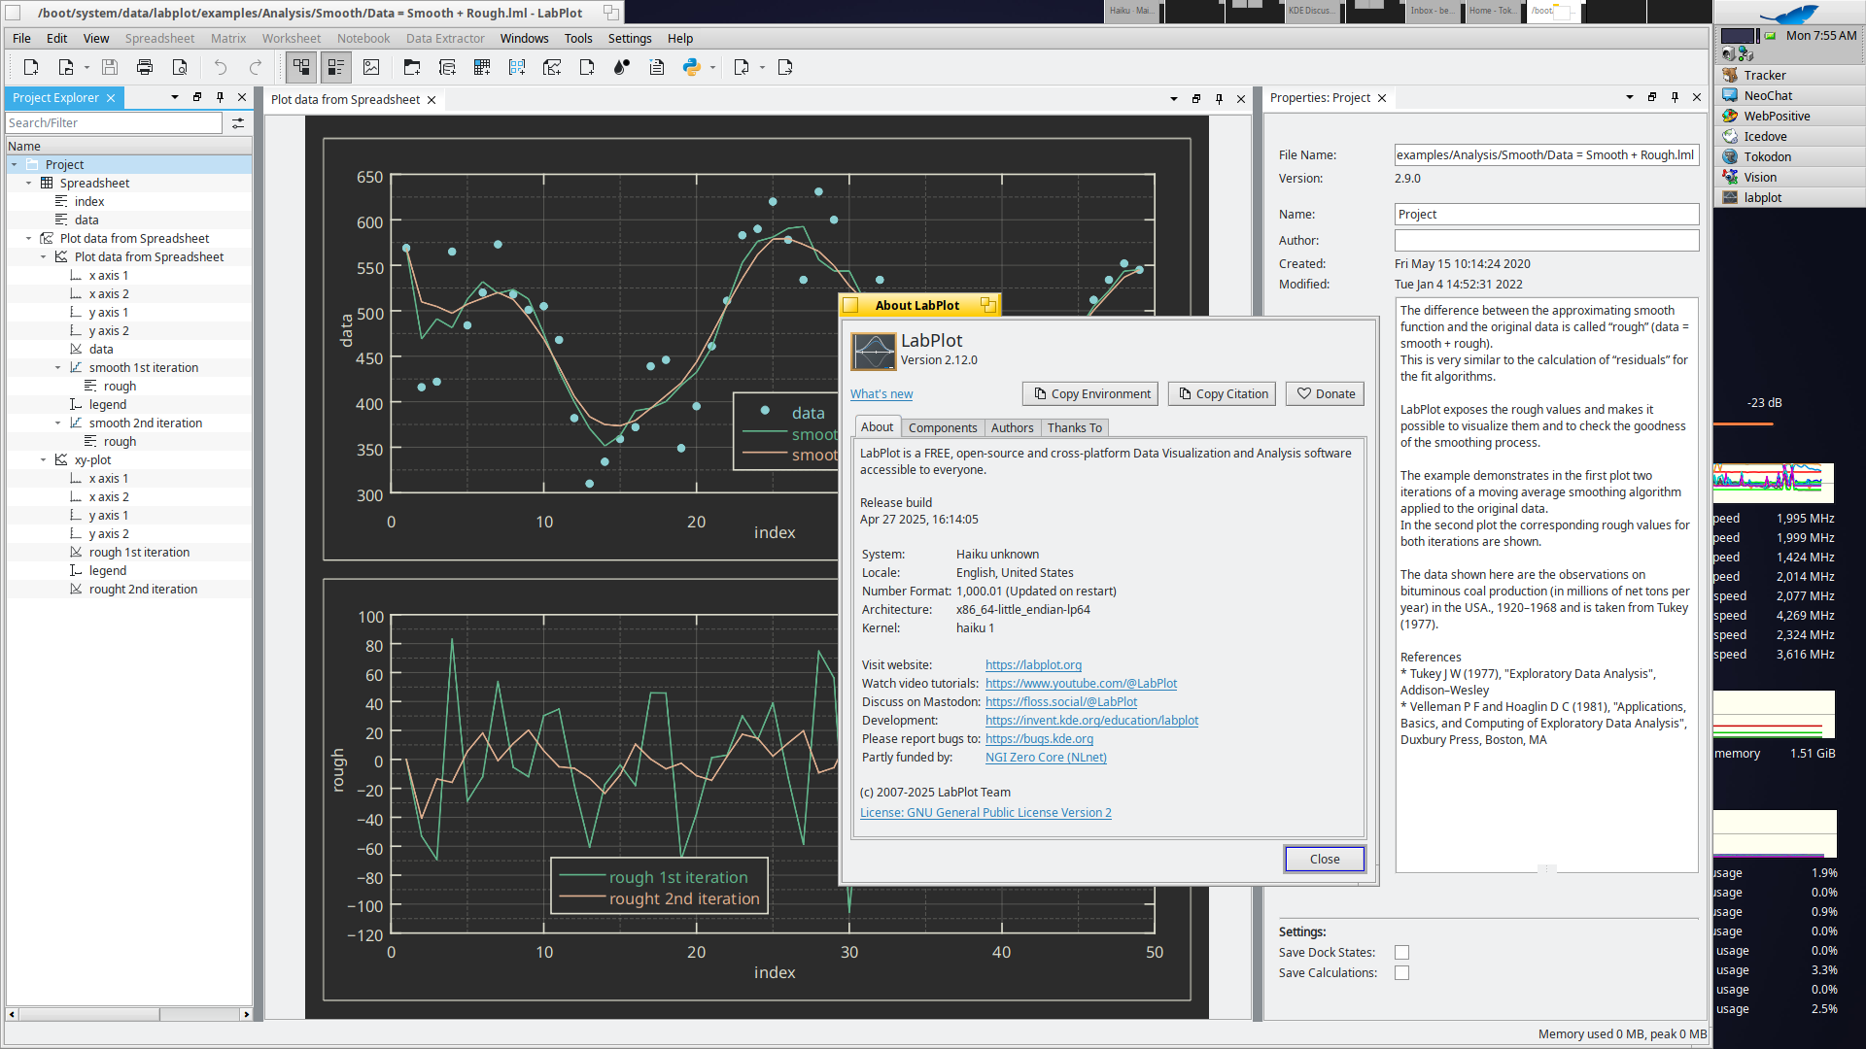Image resolution: width=1866 pixels, height=1049 pixels.
Task: Click the Print toolbar icon
Action: pos(145,67)
